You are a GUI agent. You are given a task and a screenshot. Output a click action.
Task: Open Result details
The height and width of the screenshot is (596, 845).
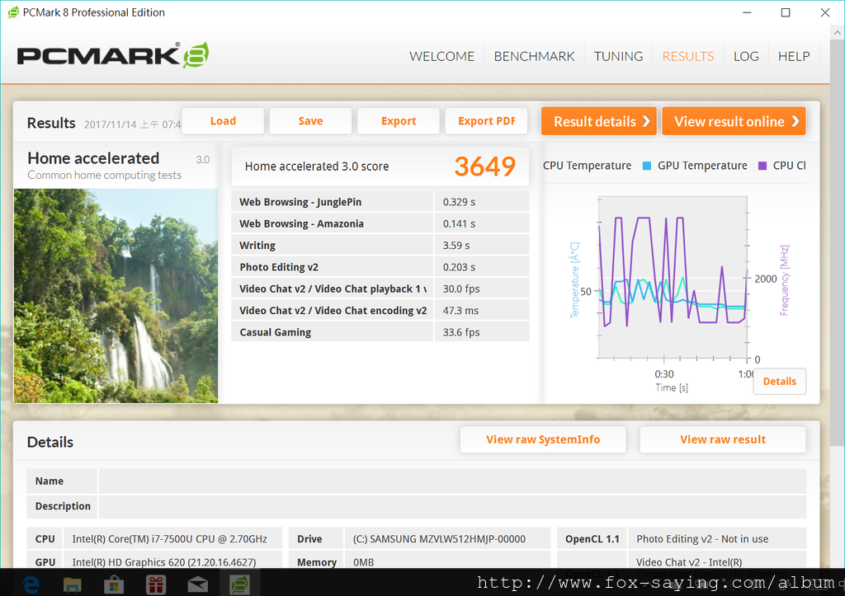pos(599,121)
